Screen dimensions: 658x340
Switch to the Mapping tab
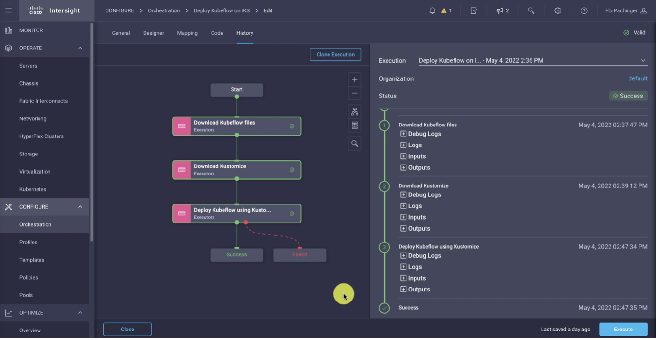coord(187,33)
